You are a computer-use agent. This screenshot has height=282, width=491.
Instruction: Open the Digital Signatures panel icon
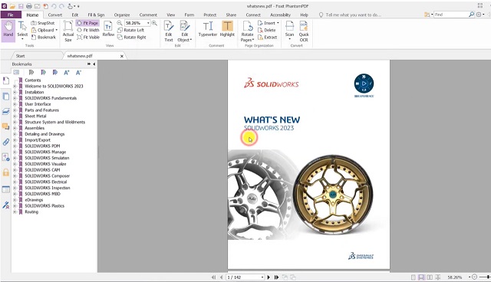click(x=5, y=205)
